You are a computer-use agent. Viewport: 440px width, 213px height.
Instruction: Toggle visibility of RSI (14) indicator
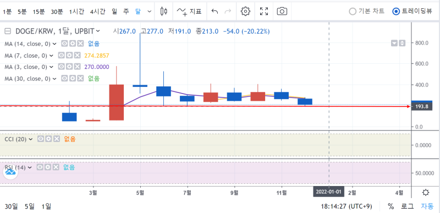click(40, 167)
